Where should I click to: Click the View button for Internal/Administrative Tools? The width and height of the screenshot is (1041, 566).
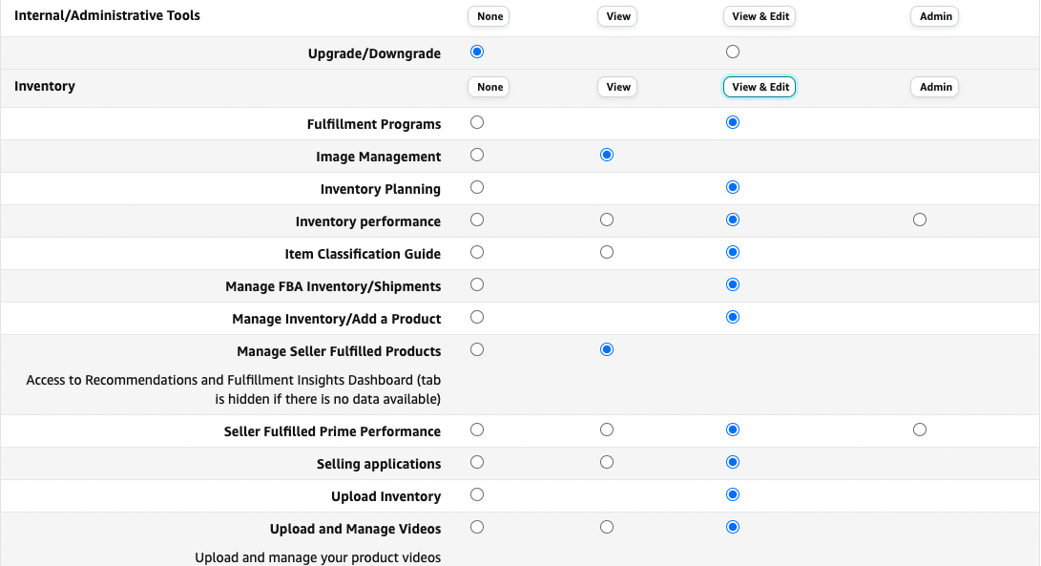click(616, 16)
